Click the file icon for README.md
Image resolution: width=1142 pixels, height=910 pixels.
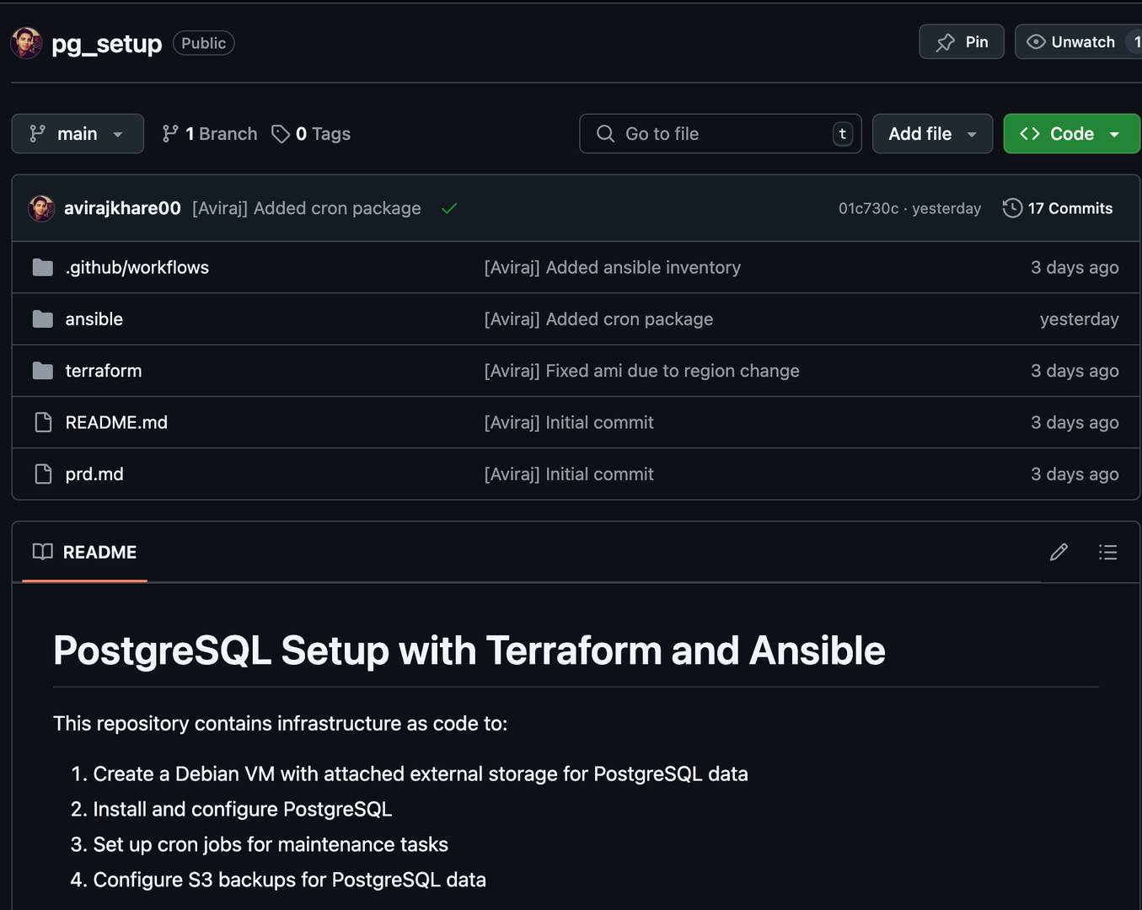click(43, 422)
